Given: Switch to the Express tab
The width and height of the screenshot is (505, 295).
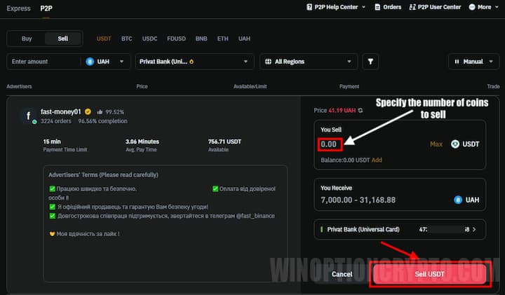Looking at the screenshot, I should point(18,8).
